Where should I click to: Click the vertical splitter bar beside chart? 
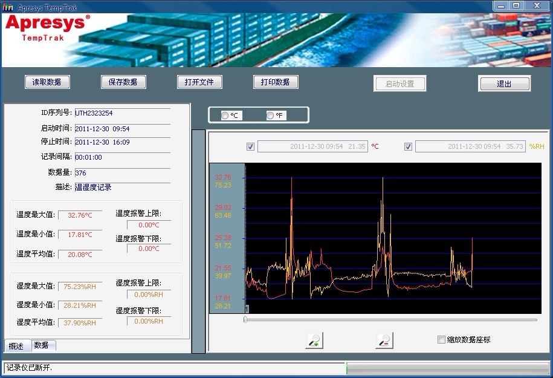[x=198, y=241]
